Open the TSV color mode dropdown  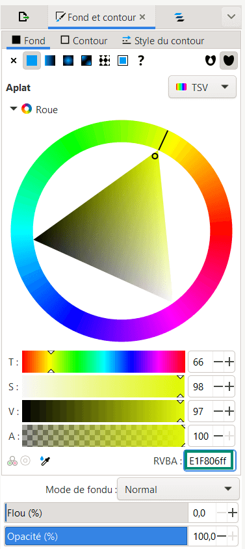point(202,87)
